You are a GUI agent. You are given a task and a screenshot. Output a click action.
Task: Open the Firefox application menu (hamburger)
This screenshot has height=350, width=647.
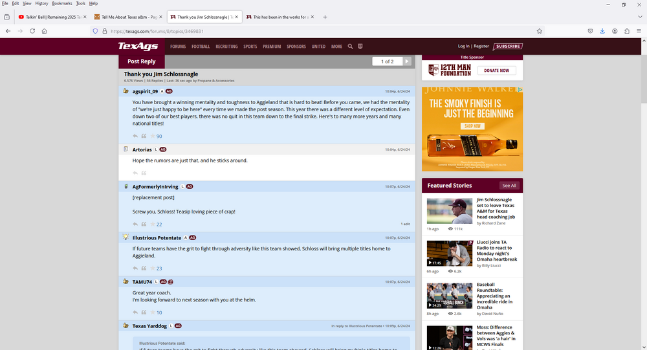(638, 31)
